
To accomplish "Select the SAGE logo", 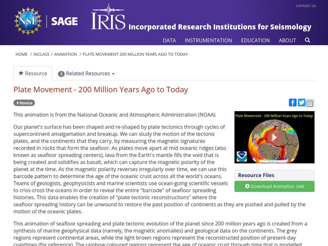I will (x=64, y=21).
